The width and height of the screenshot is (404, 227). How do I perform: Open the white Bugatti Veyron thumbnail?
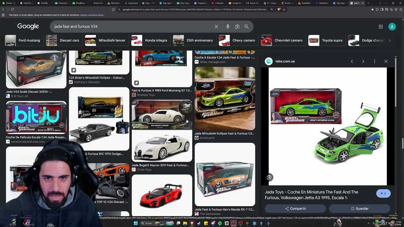click(x=162, y=131)
